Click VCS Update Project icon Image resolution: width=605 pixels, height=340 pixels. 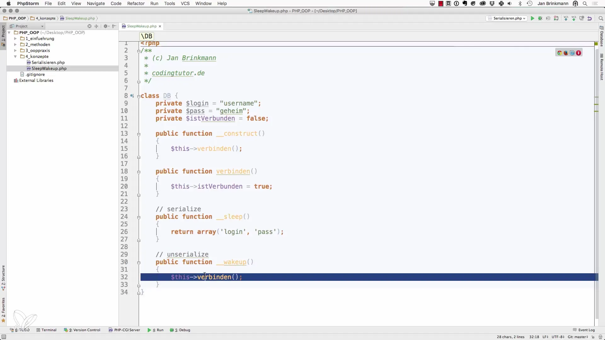coord(566,18)
